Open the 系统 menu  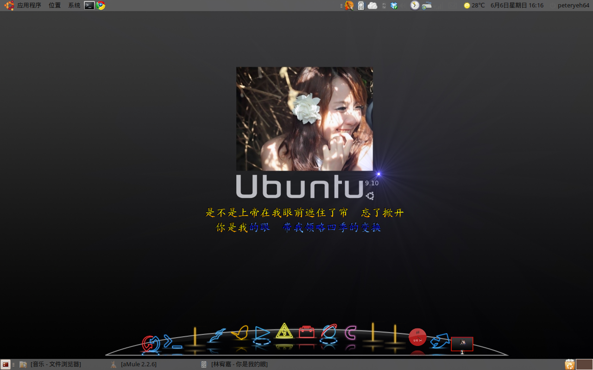pos(74,6)
